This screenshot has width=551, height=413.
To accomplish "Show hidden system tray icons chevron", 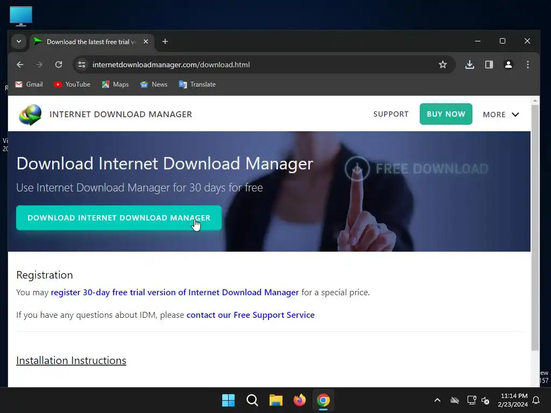I will [437, 400].
